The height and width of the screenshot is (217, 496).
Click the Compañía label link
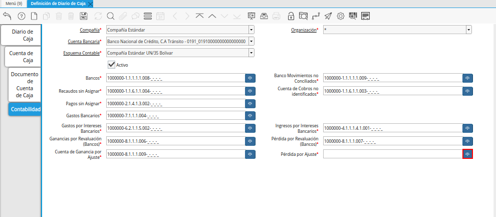point(90,30)
